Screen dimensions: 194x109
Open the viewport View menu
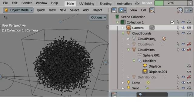pos(52,10)
